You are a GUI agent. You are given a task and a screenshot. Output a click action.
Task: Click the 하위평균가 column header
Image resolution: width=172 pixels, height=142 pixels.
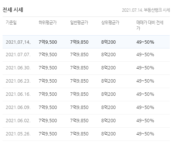pos(48,22)
